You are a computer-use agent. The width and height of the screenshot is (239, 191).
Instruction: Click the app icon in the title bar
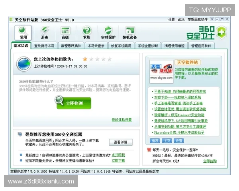pyautogui.click(x=11, y=19)
